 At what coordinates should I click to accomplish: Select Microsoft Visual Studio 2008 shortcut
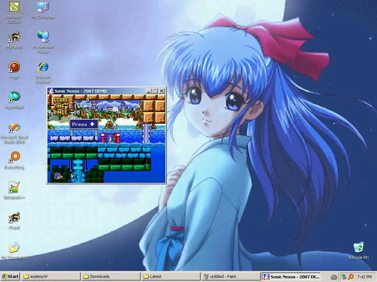tap(14, 133)
